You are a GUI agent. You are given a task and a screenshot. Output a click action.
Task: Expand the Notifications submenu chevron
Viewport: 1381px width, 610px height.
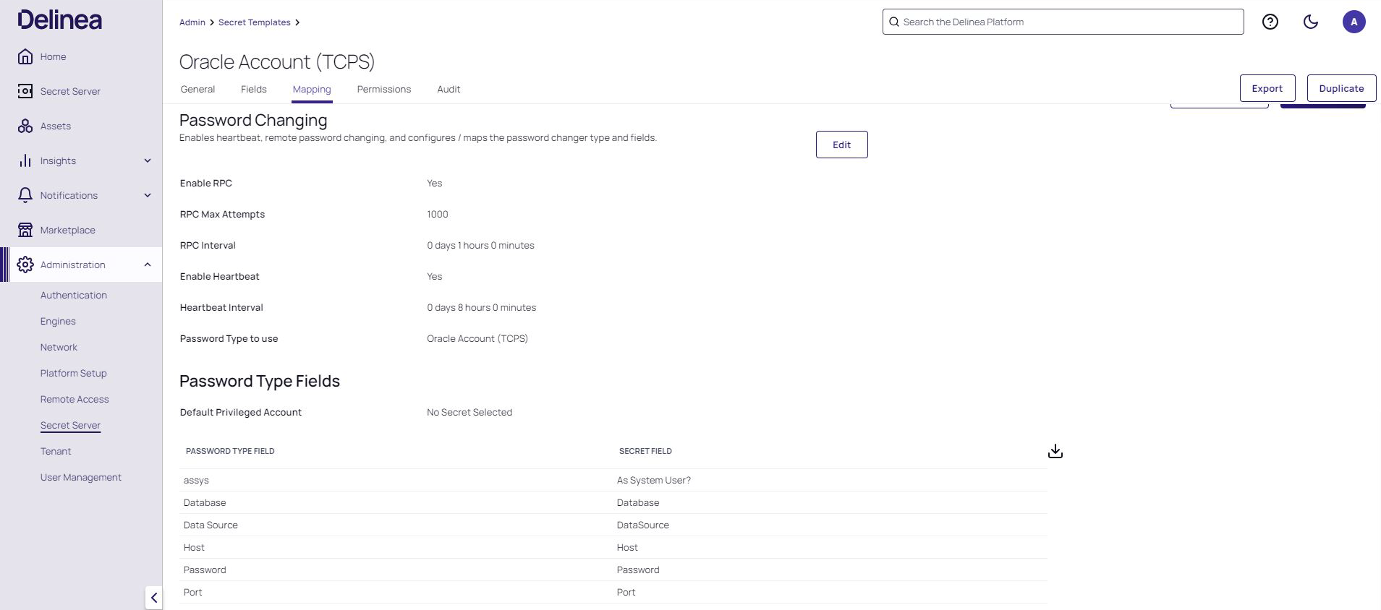click(148, 195)
